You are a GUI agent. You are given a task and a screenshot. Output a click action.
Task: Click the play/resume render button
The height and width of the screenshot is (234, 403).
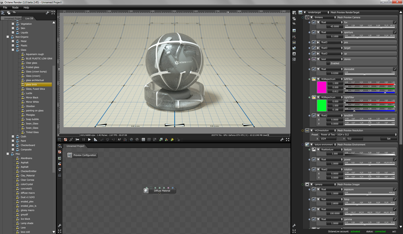point(89,140)
